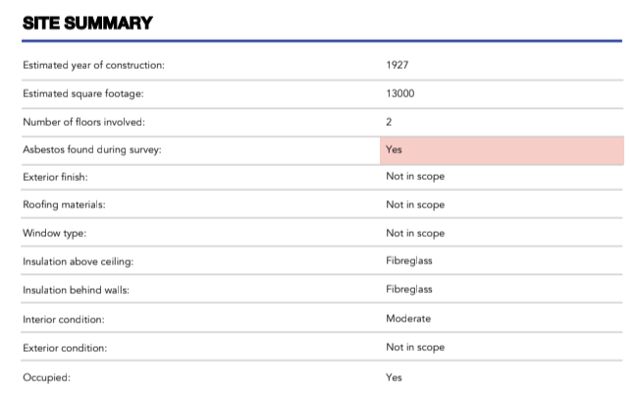Click the 'Estimated year of construction' label
The height and width of the screenshot is (394, 638).
point(93,65)
